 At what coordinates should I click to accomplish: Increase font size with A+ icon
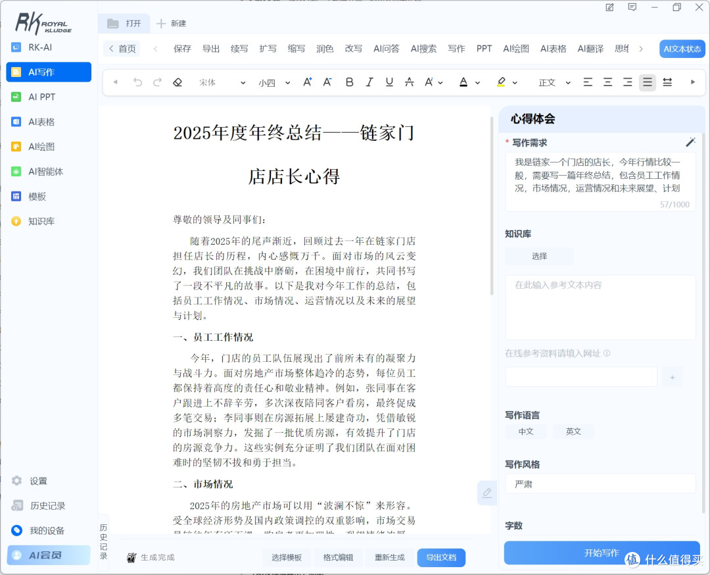click(308, 82)
